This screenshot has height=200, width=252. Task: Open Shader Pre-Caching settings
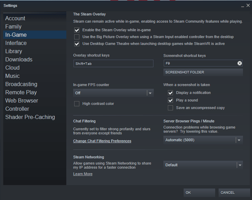(x=35, y=117)
